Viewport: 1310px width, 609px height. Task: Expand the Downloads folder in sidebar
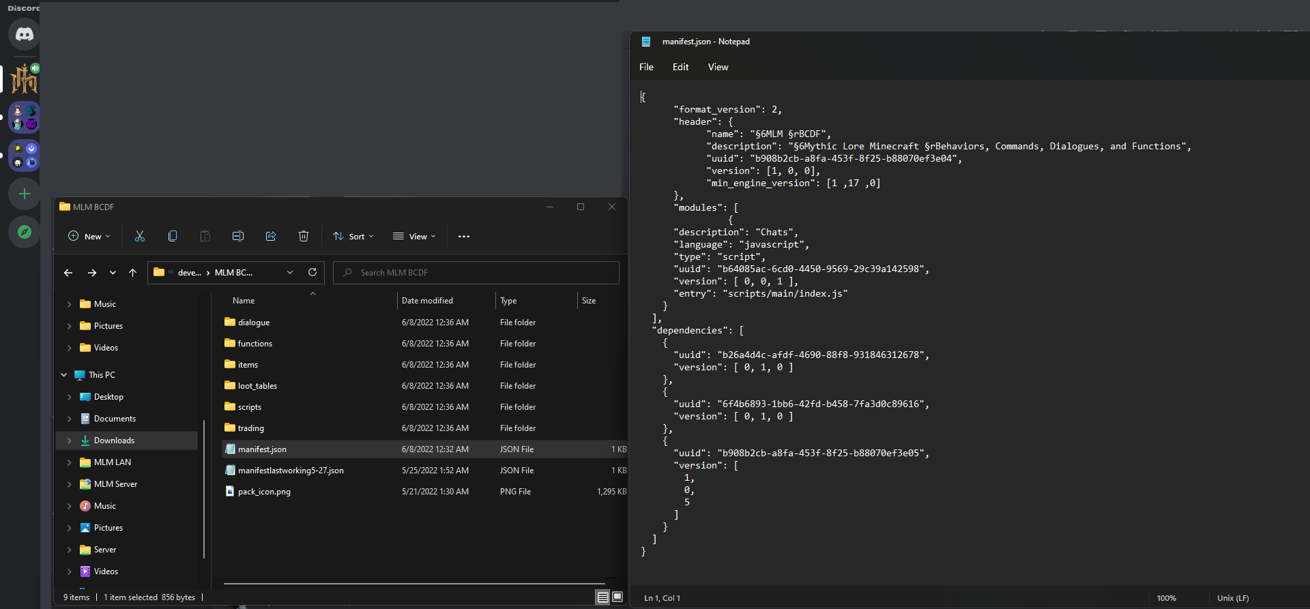click(69, 441)
